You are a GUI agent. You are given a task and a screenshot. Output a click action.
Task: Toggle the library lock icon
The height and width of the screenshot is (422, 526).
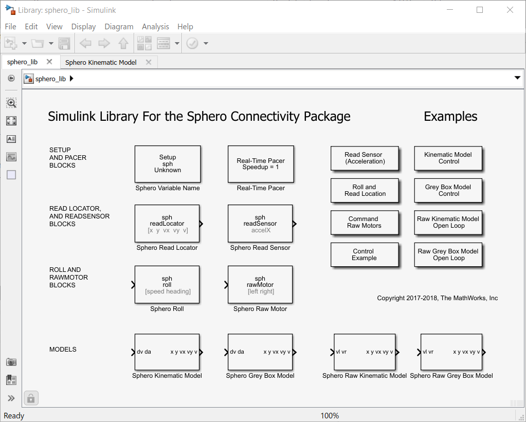pos(31,398)
